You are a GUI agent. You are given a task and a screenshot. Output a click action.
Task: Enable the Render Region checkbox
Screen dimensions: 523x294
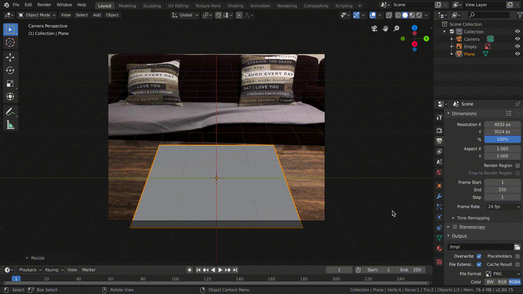(x=517, y=166)
